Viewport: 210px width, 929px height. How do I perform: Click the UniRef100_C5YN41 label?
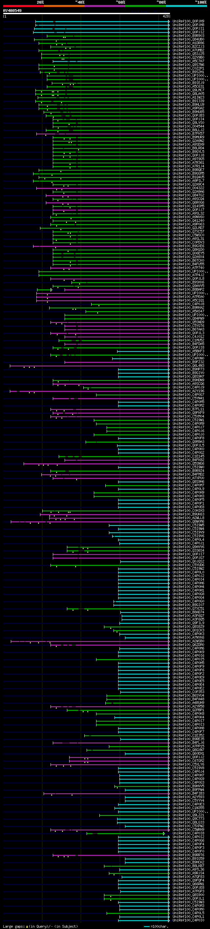[188, 398]
